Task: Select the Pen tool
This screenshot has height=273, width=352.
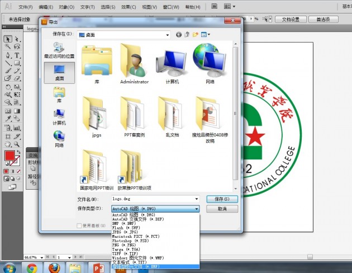Action: coord(8,55)
